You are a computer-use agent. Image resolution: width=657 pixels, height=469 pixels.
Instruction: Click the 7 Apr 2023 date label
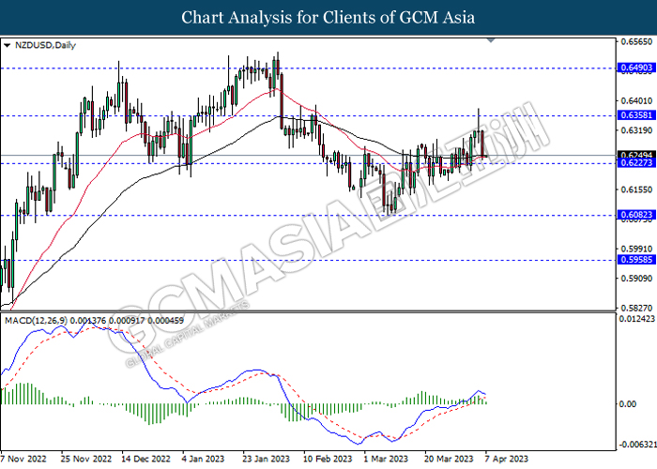click(507, 459)
